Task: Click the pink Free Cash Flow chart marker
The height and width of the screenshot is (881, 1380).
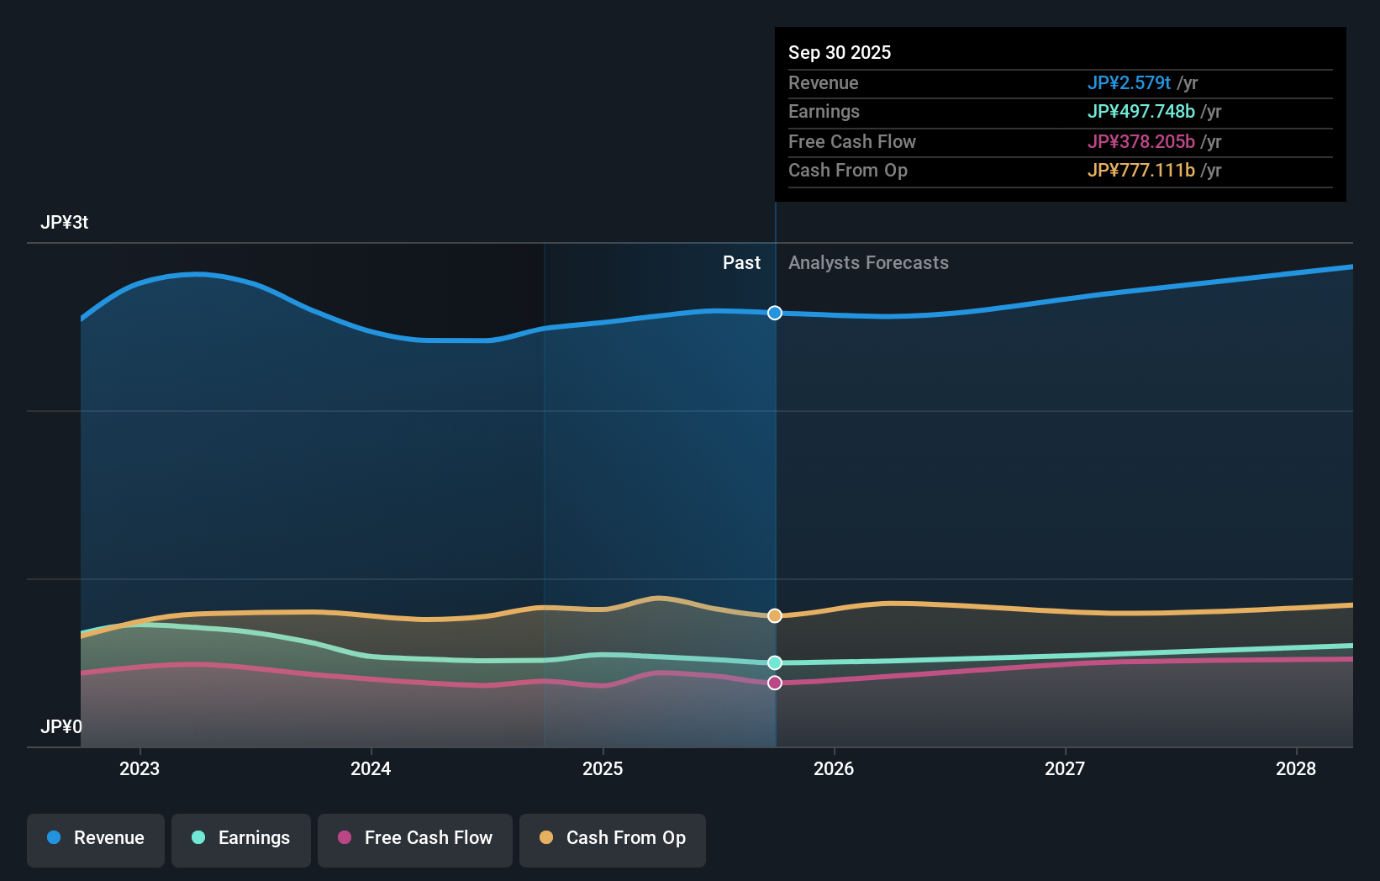Action: point(774,683)
